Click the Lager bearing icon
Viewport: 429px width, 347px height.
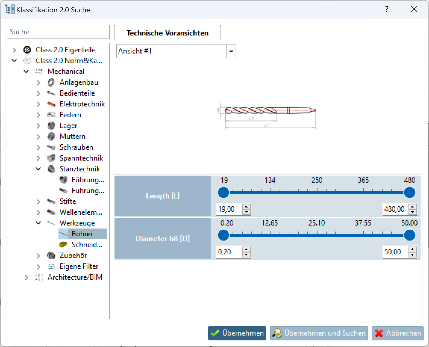point(51,125)
